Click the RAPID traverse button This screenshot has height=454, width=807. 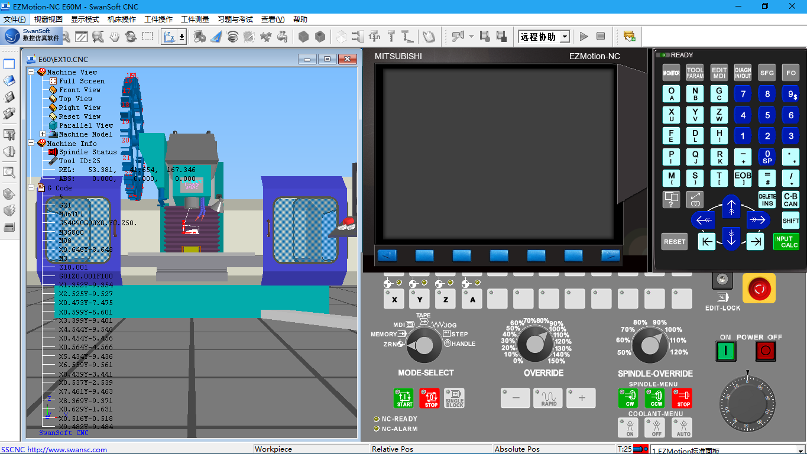tap(549, 398)
